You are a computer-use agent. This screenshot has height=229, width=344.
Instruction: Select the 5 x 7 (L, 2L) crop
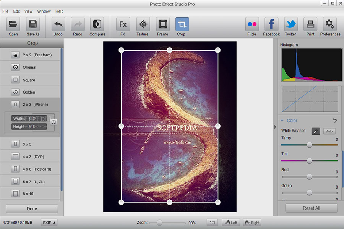point(30,181)
